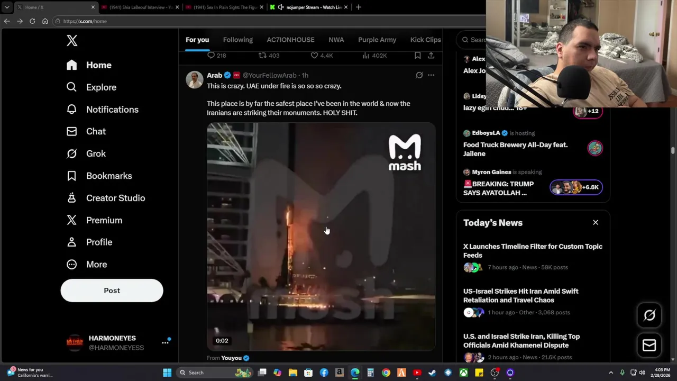Screen dimensions: 677x381
Task: Open File Explorer from taskbar
Action: (293, 373)
